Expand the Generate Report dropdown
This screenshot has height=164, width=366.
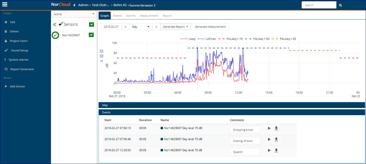point(175,27)
